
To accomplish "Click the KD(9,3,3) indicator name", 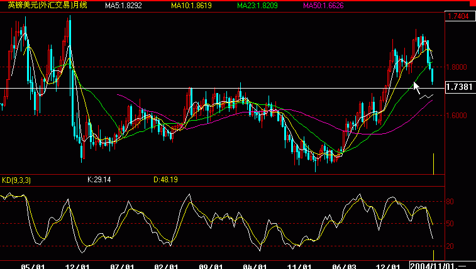I will [x=16, y=180].
